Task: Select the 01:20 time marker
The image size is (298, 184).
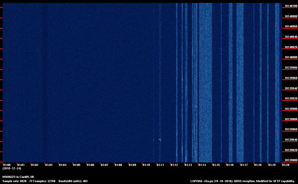Action: pyautogui.click(x=286, y=165)
